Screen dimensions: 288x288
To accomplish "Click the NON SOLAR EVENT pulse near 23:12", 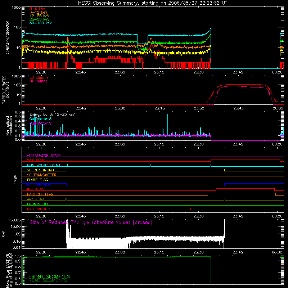I will click(x=150, y=165).
